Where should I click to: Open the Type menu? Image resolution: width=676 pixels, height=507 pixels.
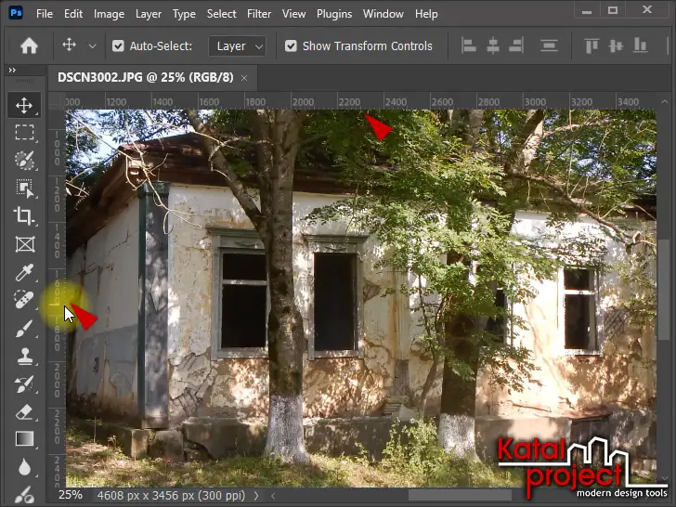[184, 14]
